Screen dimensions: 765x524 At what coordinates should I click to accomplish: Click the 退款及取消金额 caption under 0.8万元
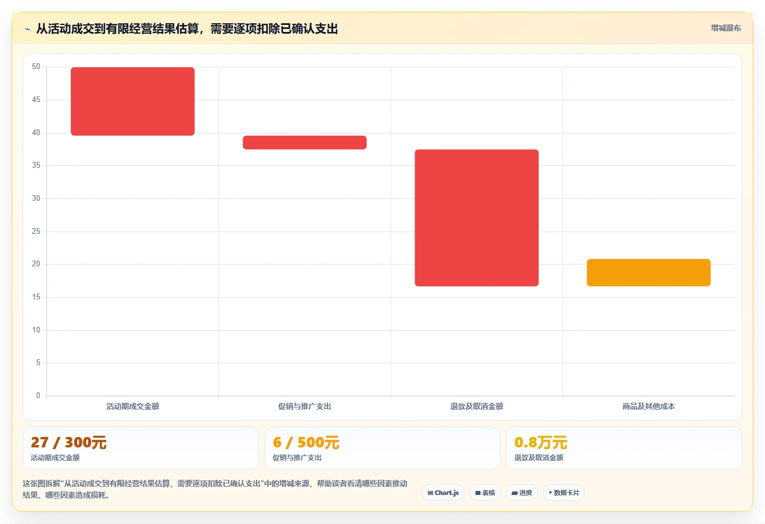click(x=539, y=458)
